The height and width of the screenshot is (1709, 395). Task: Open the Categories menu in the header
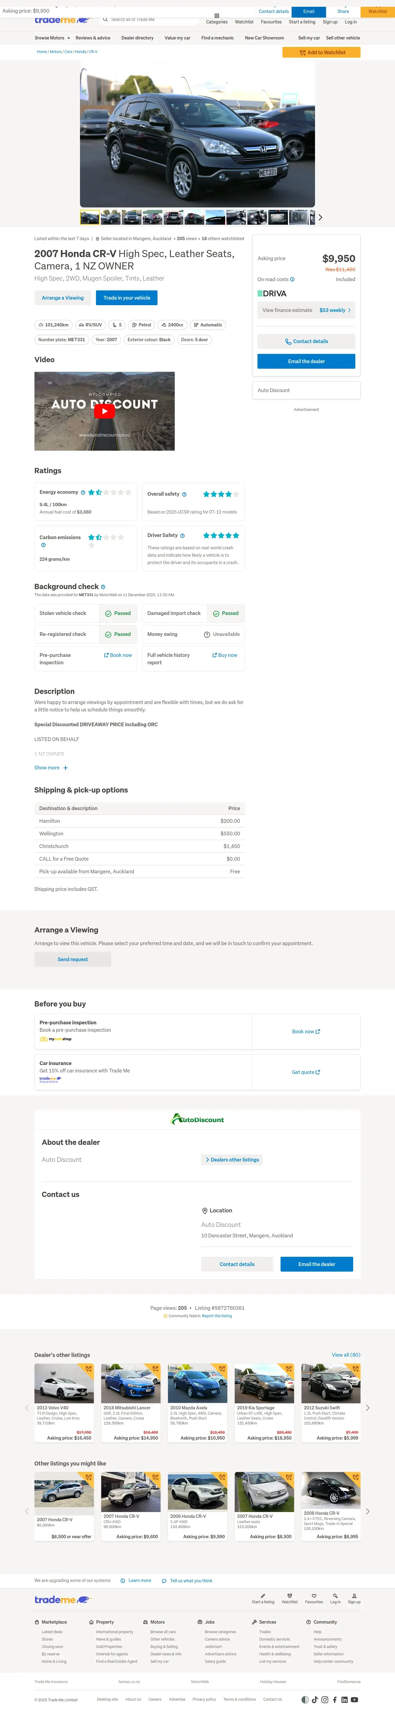tap(216, 19)
